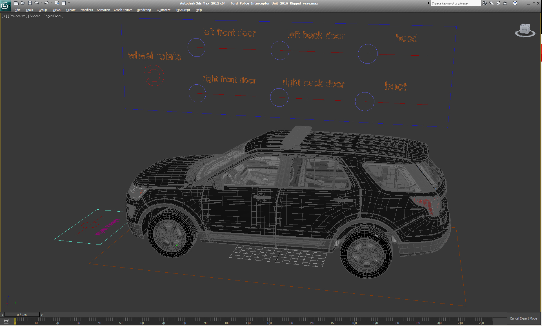Open the Create menu
Viewport: 542px width, 326px height.
[71, 10]
